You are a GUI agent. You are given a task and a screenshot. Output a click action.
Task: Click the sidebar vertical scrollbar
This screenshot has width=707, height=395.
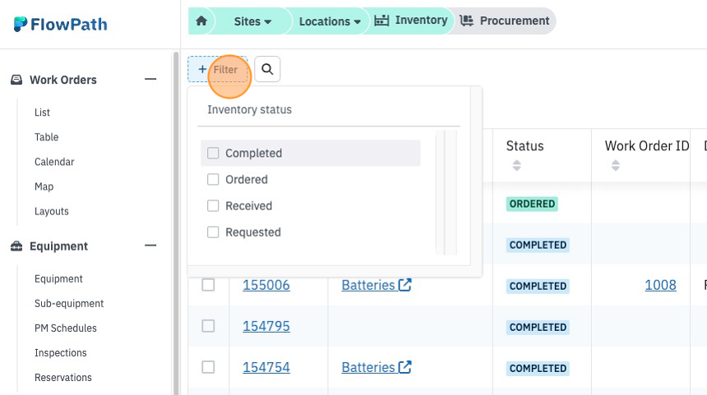pyautogui.click(x=176, y=223)
